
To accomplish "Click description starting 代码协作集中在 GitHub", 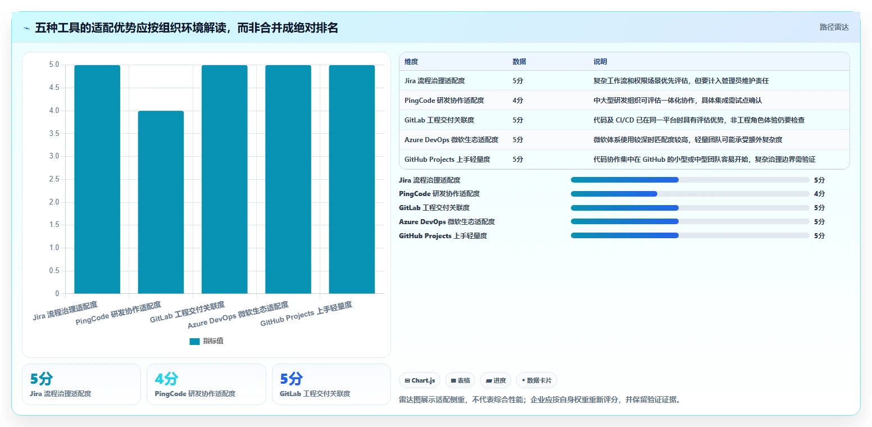I will click(705, 160).
